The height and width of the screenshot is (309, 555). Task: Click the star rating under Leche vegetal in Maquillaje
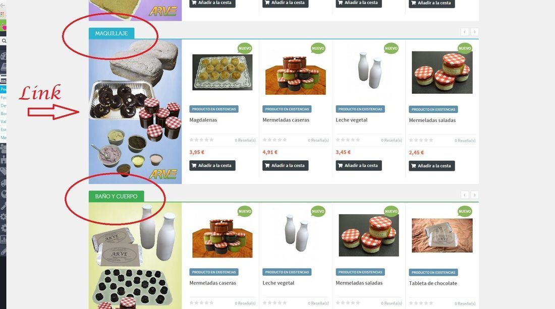point(348,140)
